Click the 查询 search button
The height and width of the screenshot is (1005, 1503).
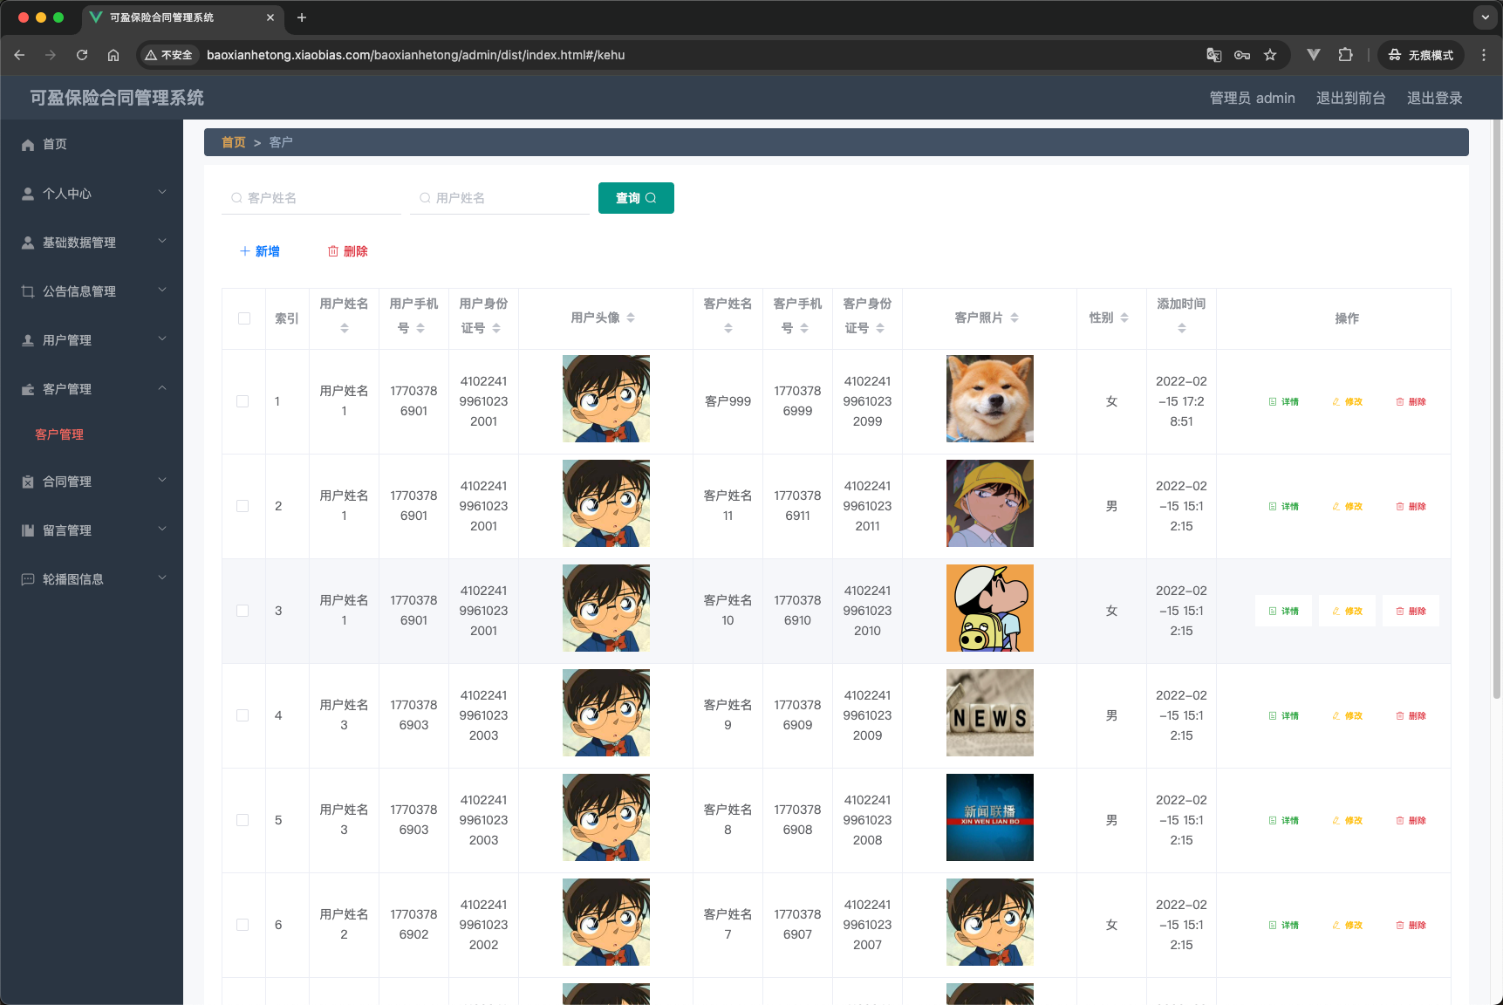pos(636,198)
